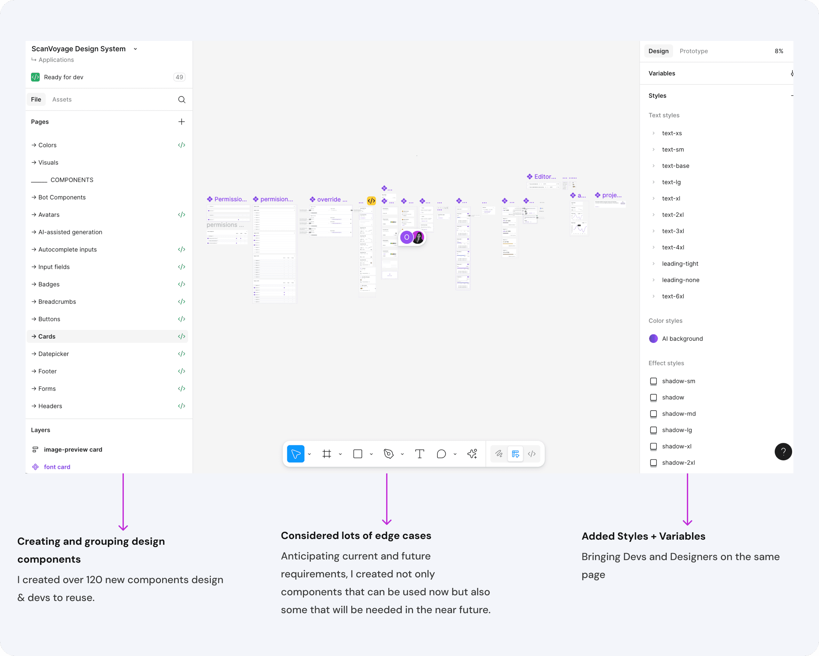The width and height of the screenshot is (819, 656).
Task: Open ScanVoyage Design System file dropdown
Action: tap(135, 49)
